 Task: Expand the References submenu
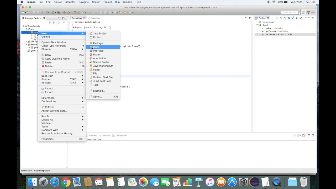coord(62,98)
